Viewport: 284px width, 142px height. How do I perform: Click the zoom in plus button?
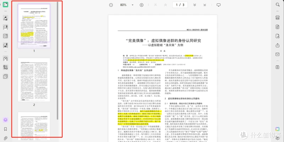pos(142,5)
